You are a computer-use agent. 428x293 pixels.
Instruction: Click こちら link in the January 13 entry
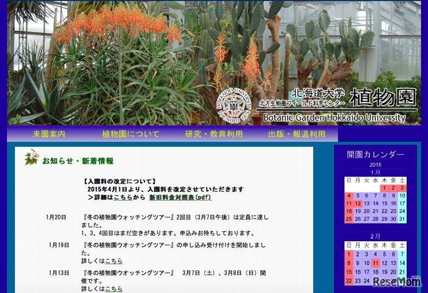pos(114,288)
